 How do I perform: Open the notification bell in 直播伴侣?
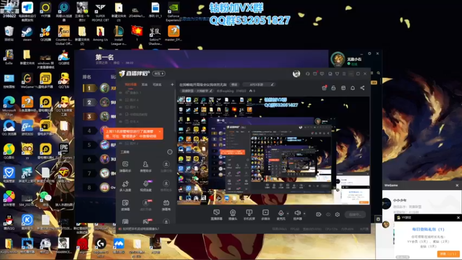pyautogui.click(x=353, y=88)
